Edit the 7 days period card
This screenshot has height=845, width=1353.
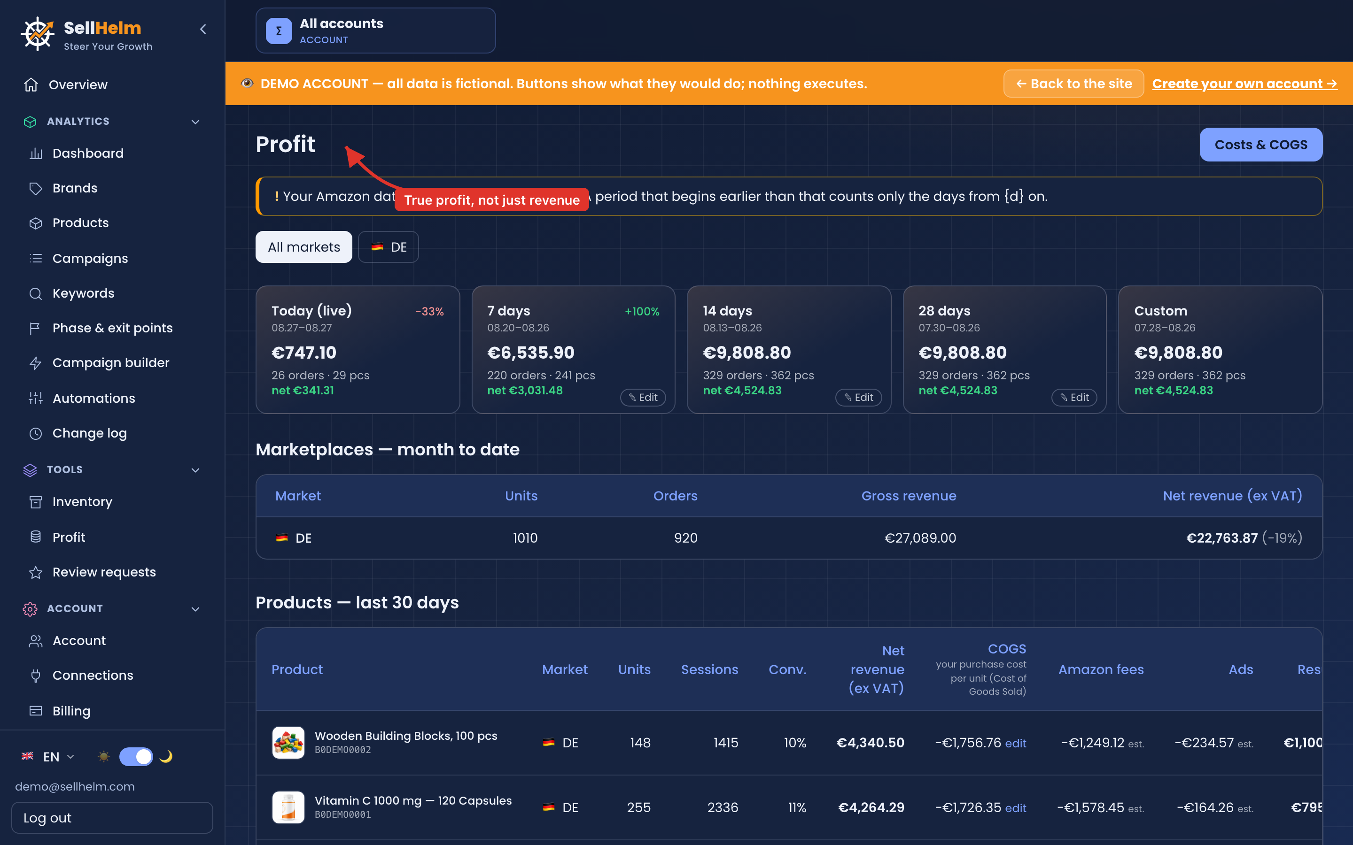[643, 397]
